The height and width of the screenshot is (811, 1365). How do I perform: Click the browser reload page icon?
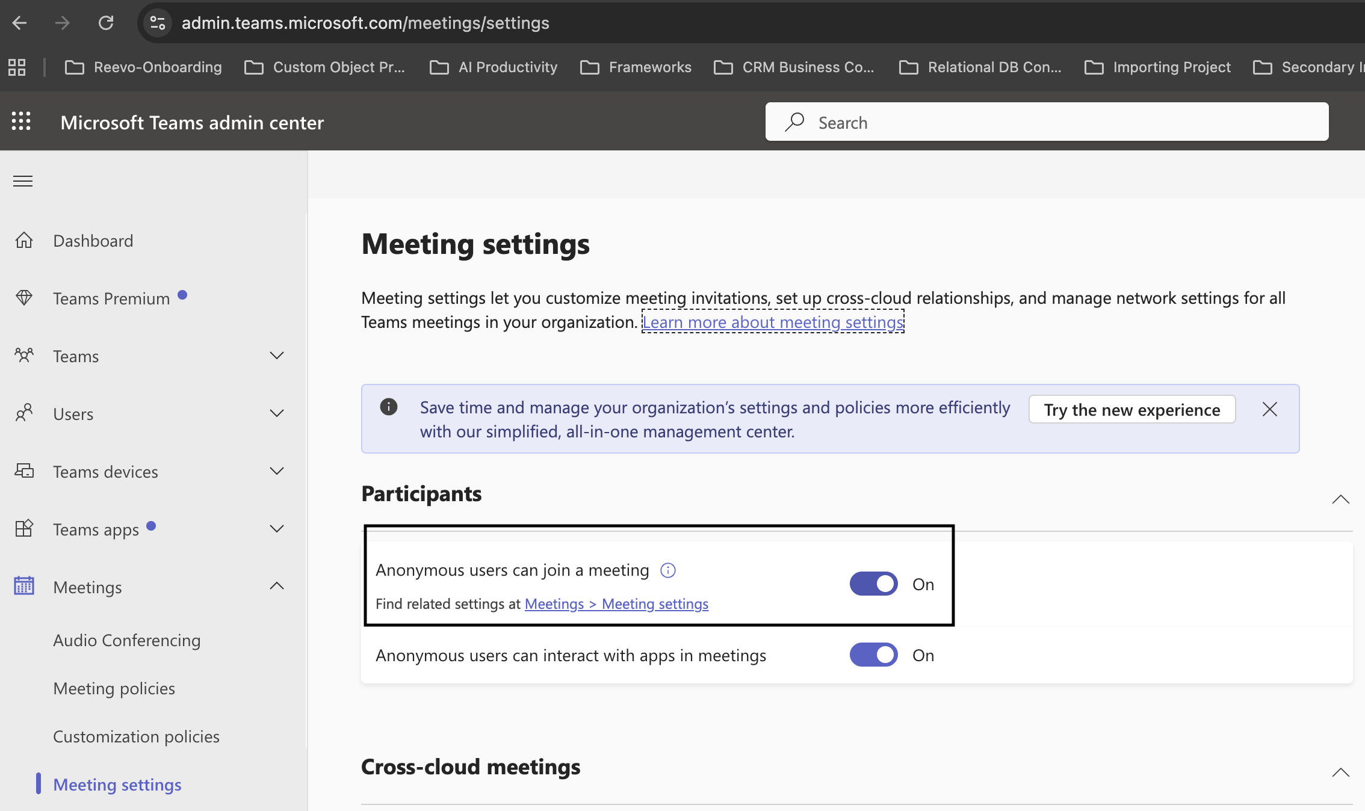106,23
